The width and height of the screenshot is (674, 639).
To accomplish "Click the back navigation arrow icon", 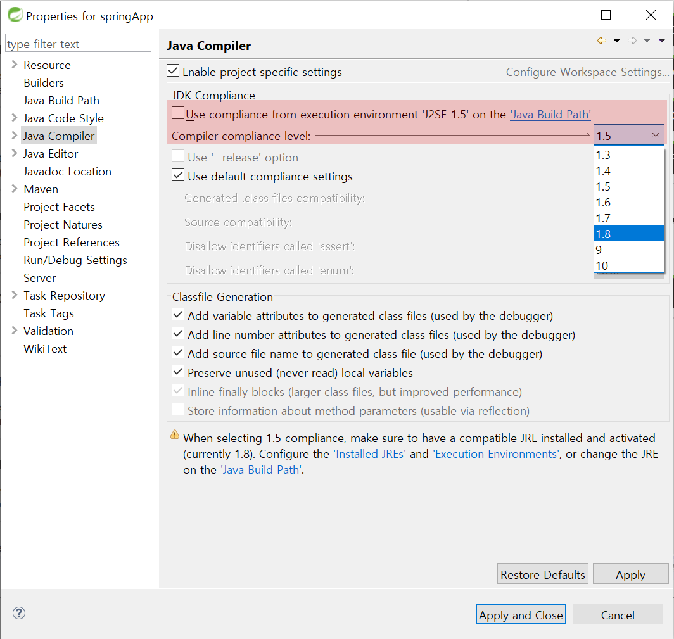I will 602,41.
